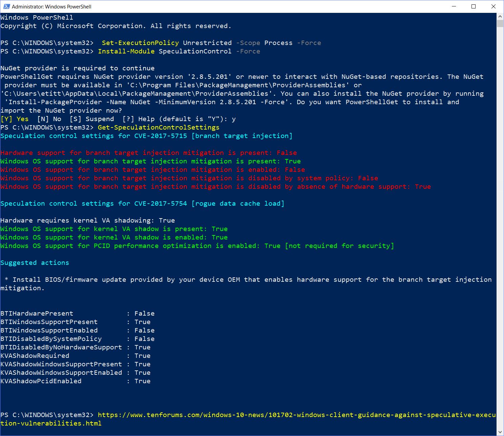The image size is (504, 436).
Task: Click 'disabled by system policy: False' line
Action: point(189,178)
